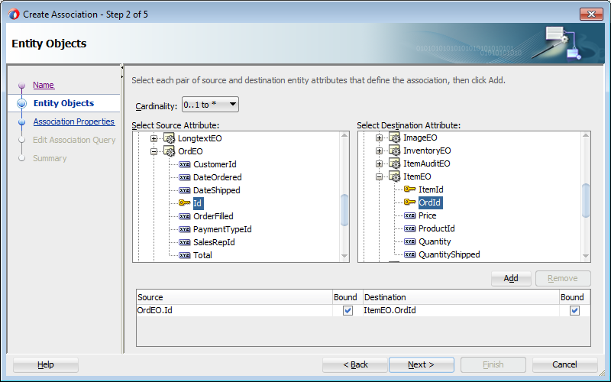611x382 pixels.
Task: Click the PaymentTypeId attribute icon
Action: [184, 229]
